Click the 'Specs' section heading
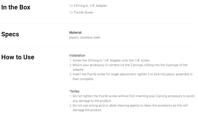The image size is (198, 120). click(10, 34)
